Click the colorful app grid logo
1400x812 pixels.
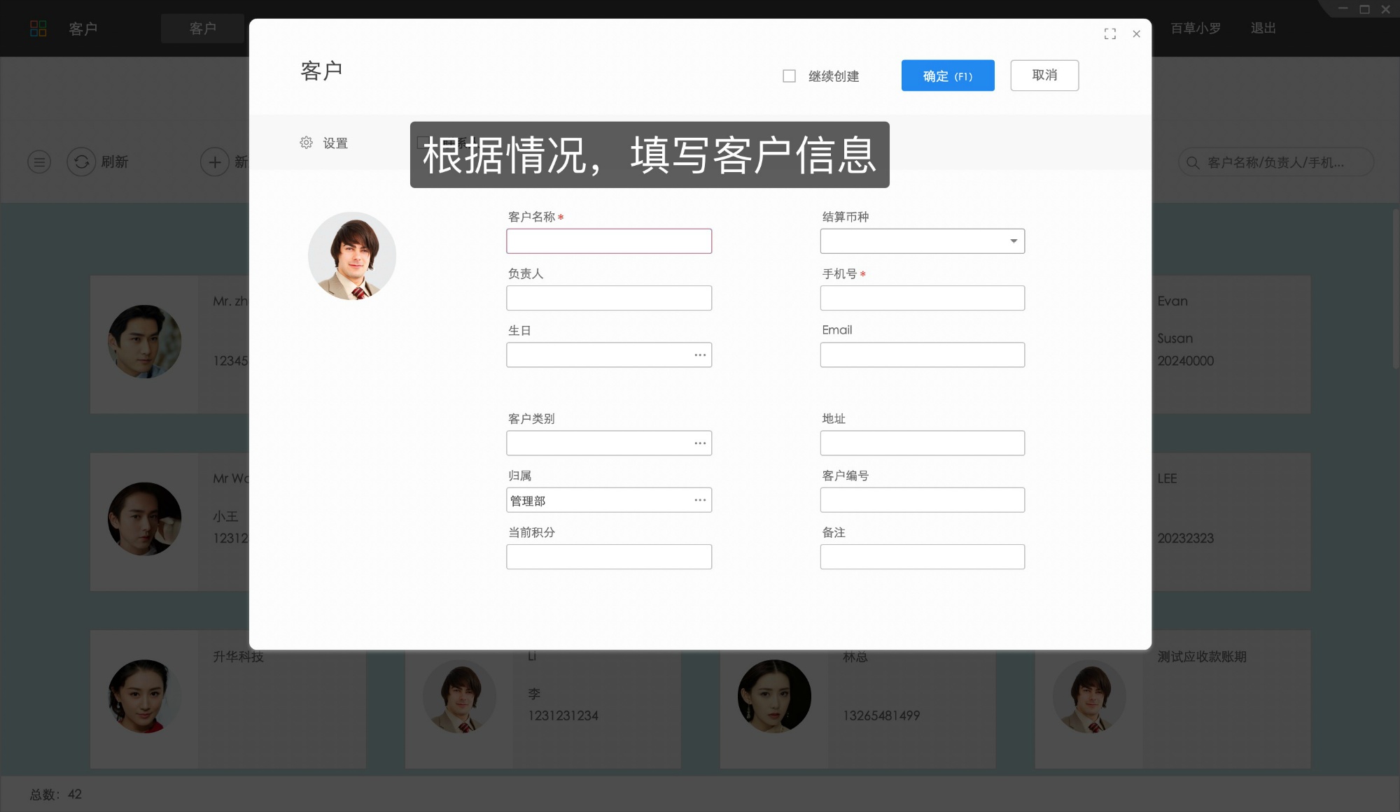tap(39, 28)
